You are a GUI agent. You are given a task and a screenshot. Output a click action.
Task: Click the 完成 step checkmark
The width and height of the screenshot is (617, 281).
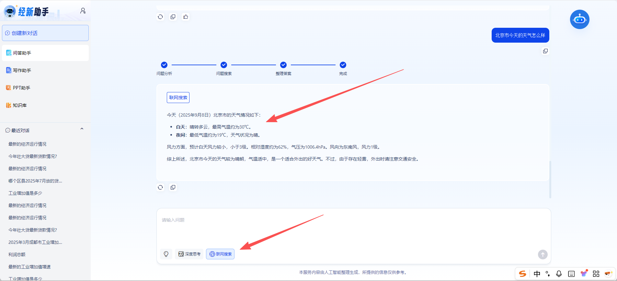click(x=343, y=65)
